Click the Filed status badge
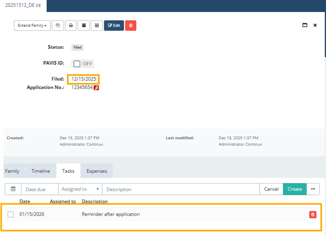 click(x=77, y=48)
